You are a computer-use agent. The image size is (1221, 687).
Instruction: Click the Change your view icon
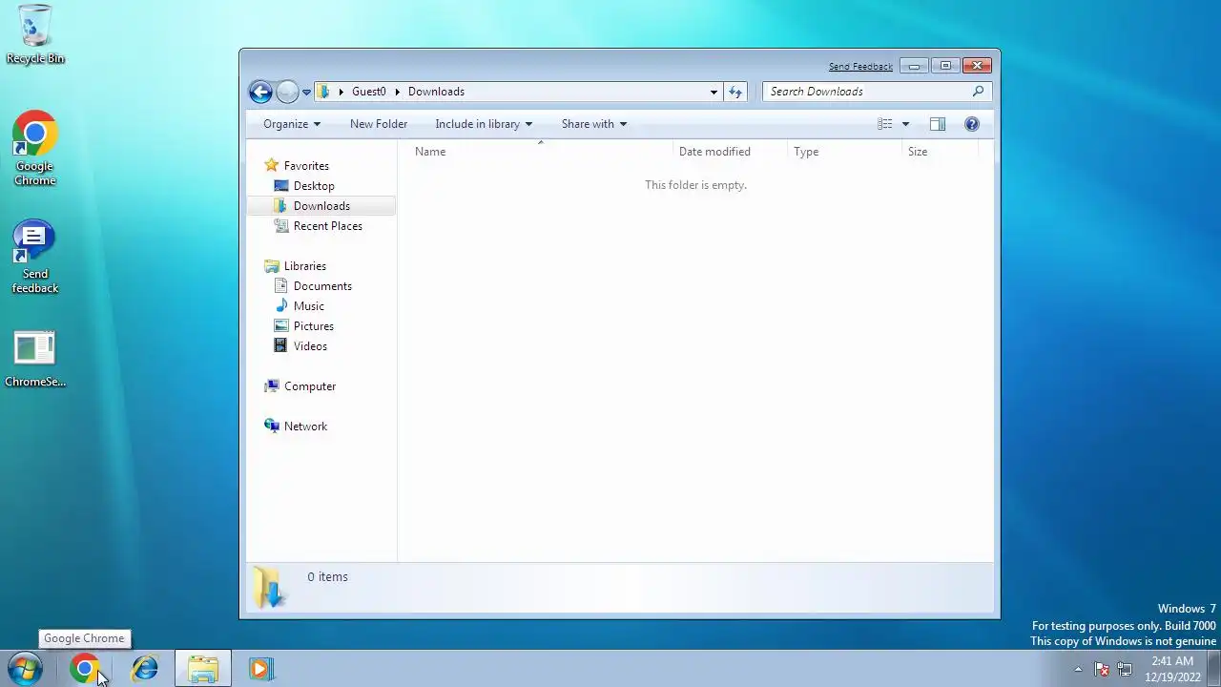pos(884,124)
